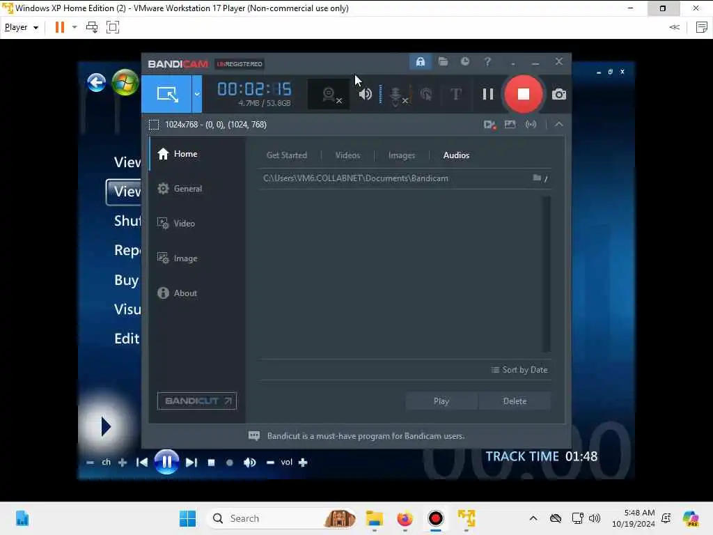The image size is (713, 535).
Task: Switch to the Videos tab
Action: pos(347,155)
